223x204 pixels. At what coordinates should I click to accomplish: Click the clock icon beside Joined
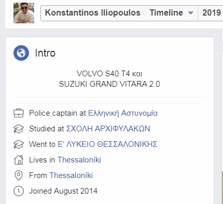pyautogui.click(x=19, y=191)
